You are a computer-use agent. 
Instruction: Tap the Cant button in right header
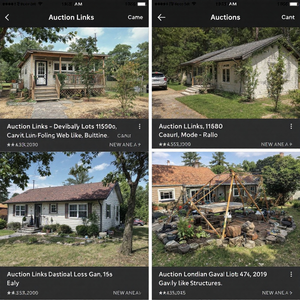pyautogui.click(x=288, y=17)
